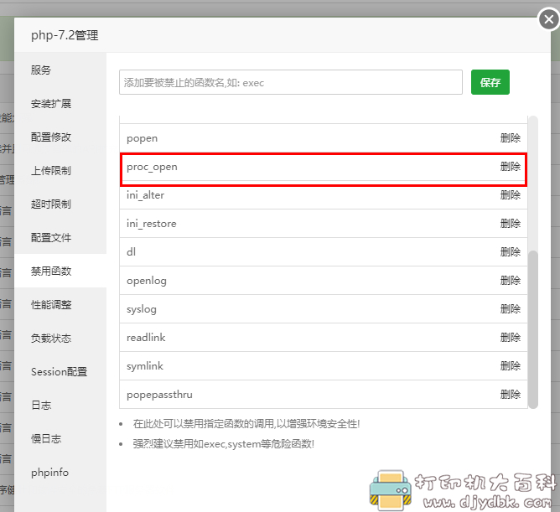The image size is (560, 512).
Task: Delete the readlink function entry
Action: (x=510, y=338)
